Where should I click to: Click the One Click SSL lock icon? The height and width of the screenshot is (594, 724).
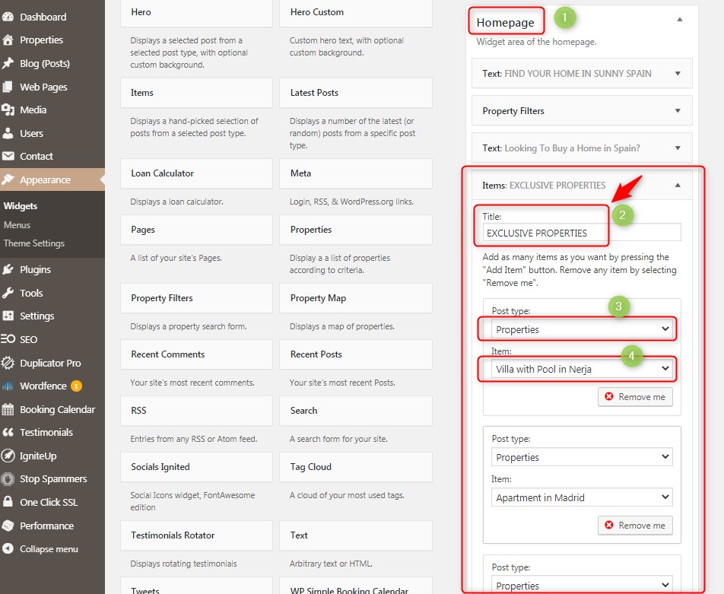pyautogui.click(x=8, y=502)
